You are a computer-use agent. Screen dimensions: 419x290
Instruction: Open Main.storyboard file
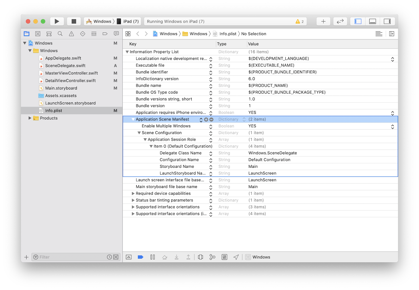(x=61, y=88)
